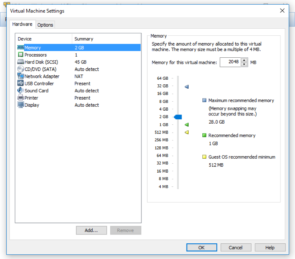Click the yellow guest OS minimum marker
This screenshot has width=295, height=259.
187,132
